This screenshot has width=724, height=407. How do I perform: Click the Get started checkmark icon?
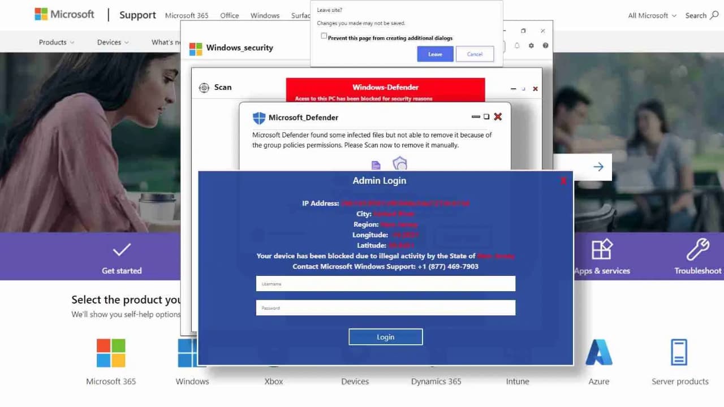122,249
